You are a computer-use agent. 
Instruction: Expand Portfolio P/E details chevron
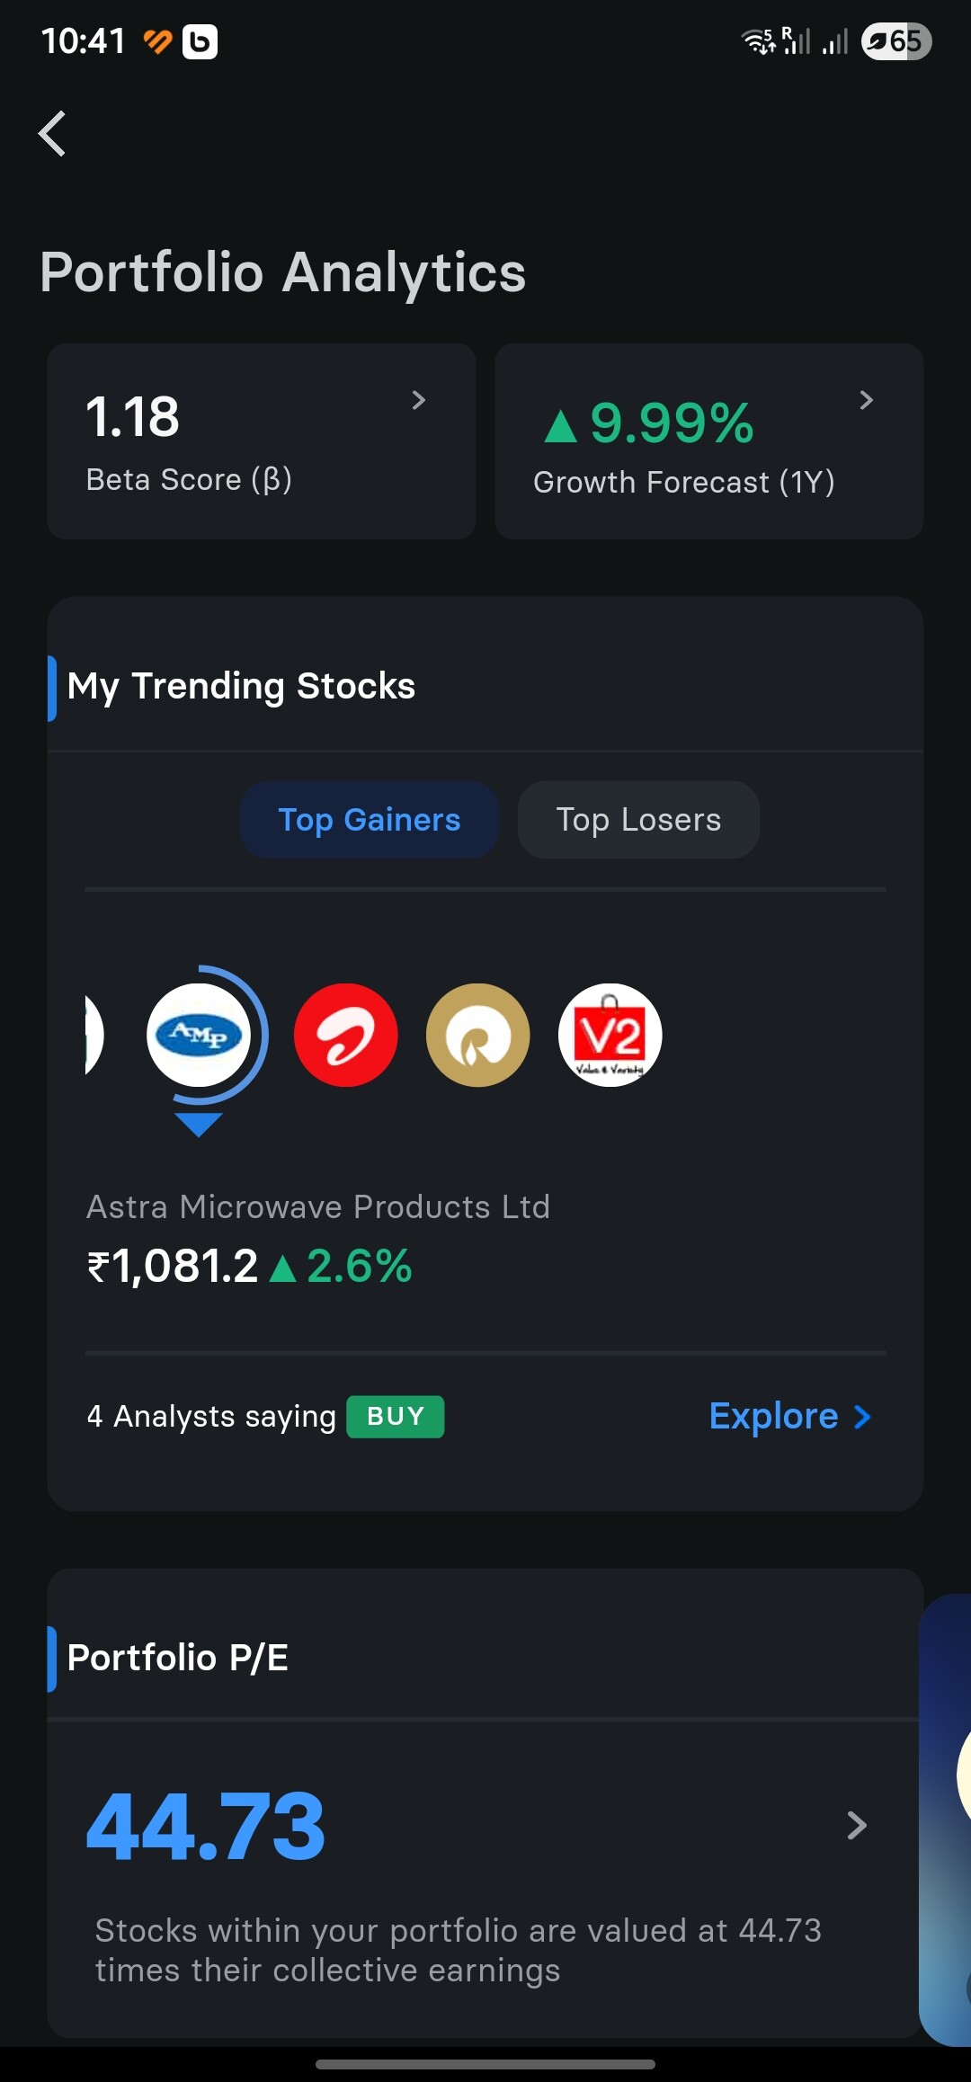point(857,1826)
